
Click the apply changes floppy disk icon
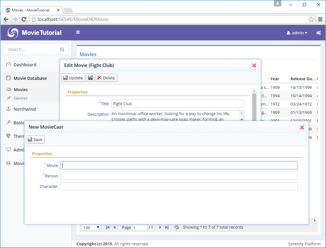point(90,78)
